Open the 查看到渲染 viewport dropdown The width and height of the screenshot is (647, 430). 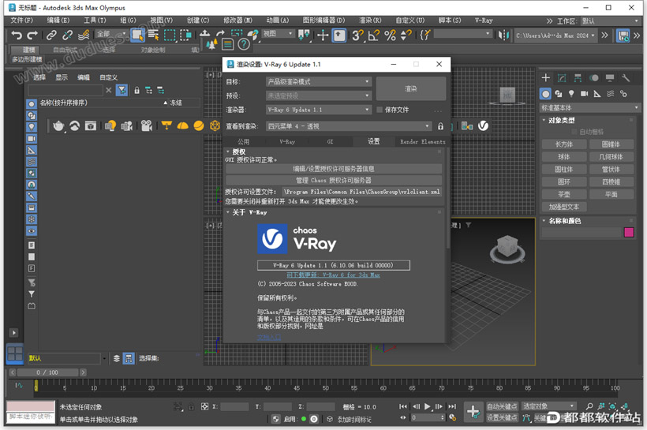coord(348,126)
